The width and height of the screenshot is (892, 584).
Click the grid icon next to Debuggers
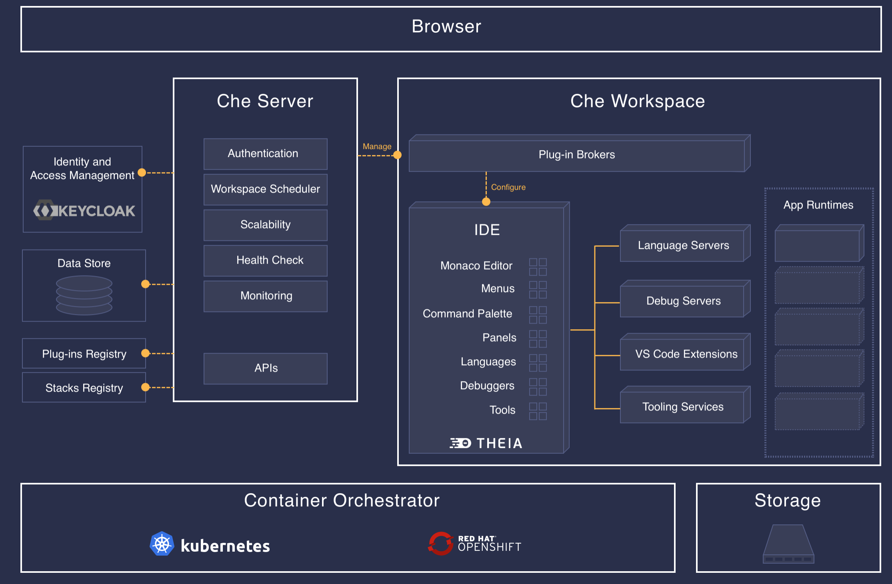coord(538,387)
